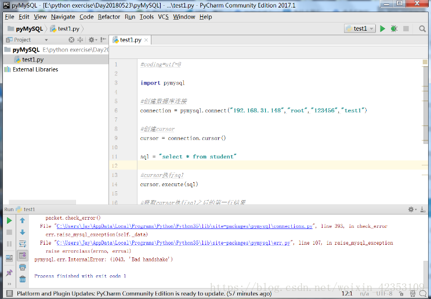Click the editor vertical scrollbar
Image resolution: width=431 pixels, height=299 pixels.
[x=426, y=106]
